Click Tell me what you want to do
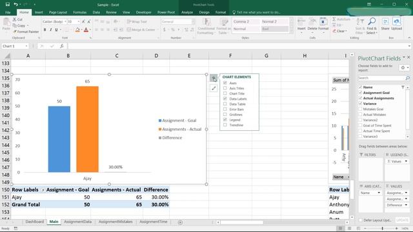 (x=256, y=12)
